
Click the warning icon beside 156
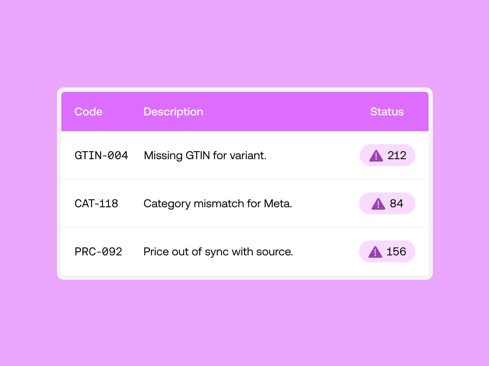click(x=375, y=252)
